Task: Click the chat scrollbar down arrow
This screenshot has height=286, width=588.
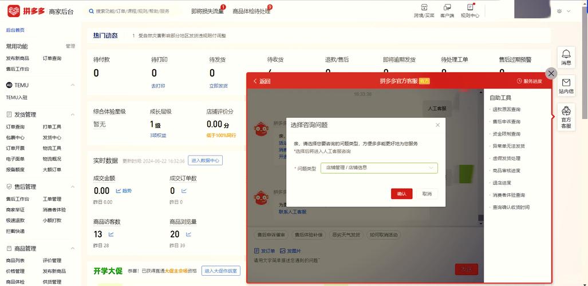Action: pos(480,223)
